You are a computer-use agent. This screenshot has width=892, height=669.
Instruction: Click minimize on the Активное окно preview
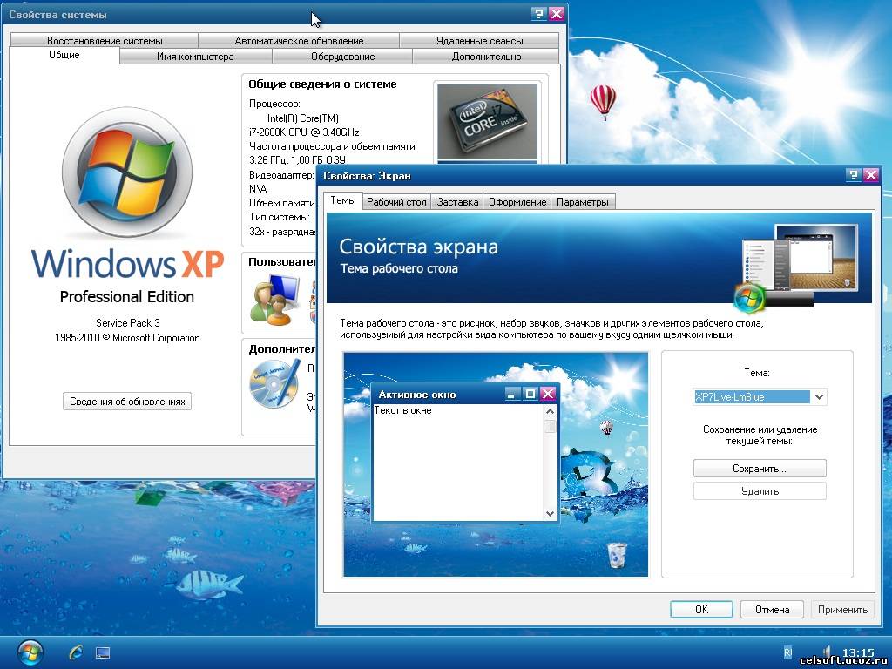[x=512, y=394]
